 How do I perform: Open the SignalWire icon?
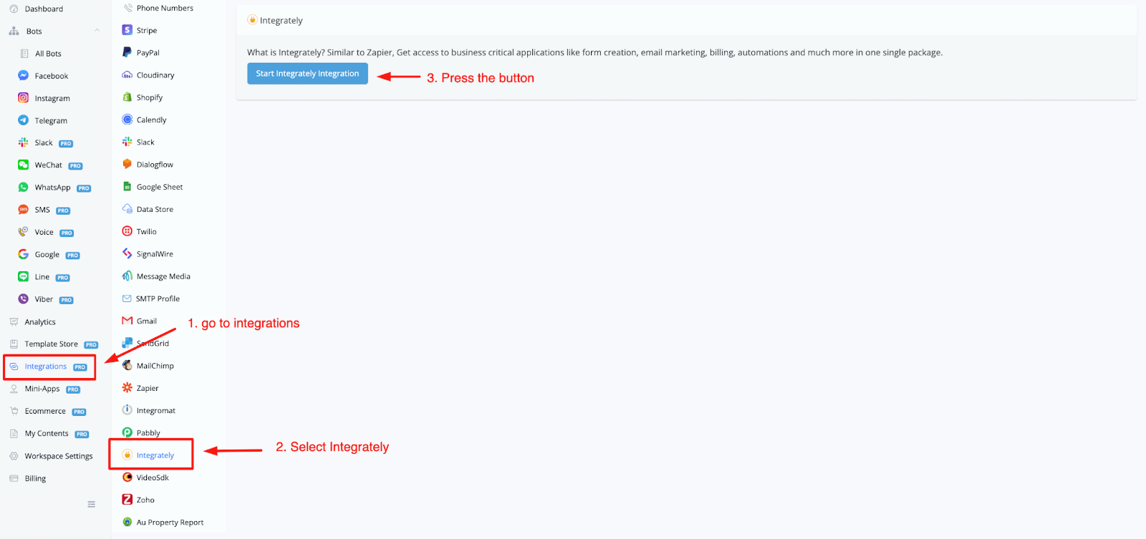pos(127,253)
